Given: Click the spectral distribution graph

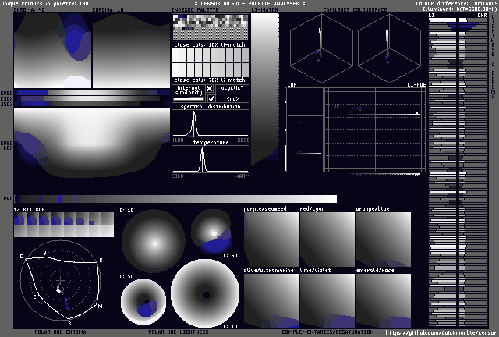Looking at the screenshot, I should tap(210, 122).
